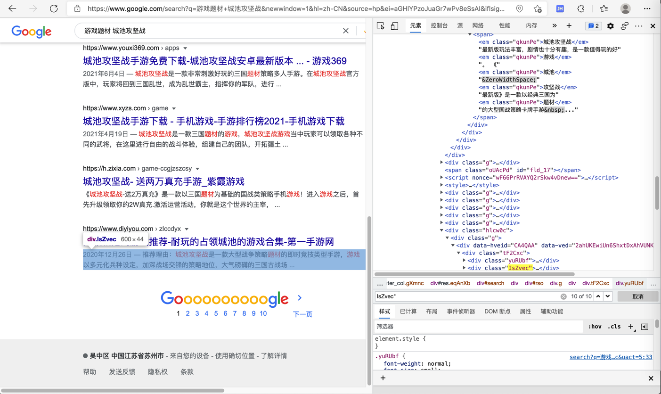The height and width of the screenshot is (394, 661).
Task: Close the DevTools panel
Action: tap(653, 26)
